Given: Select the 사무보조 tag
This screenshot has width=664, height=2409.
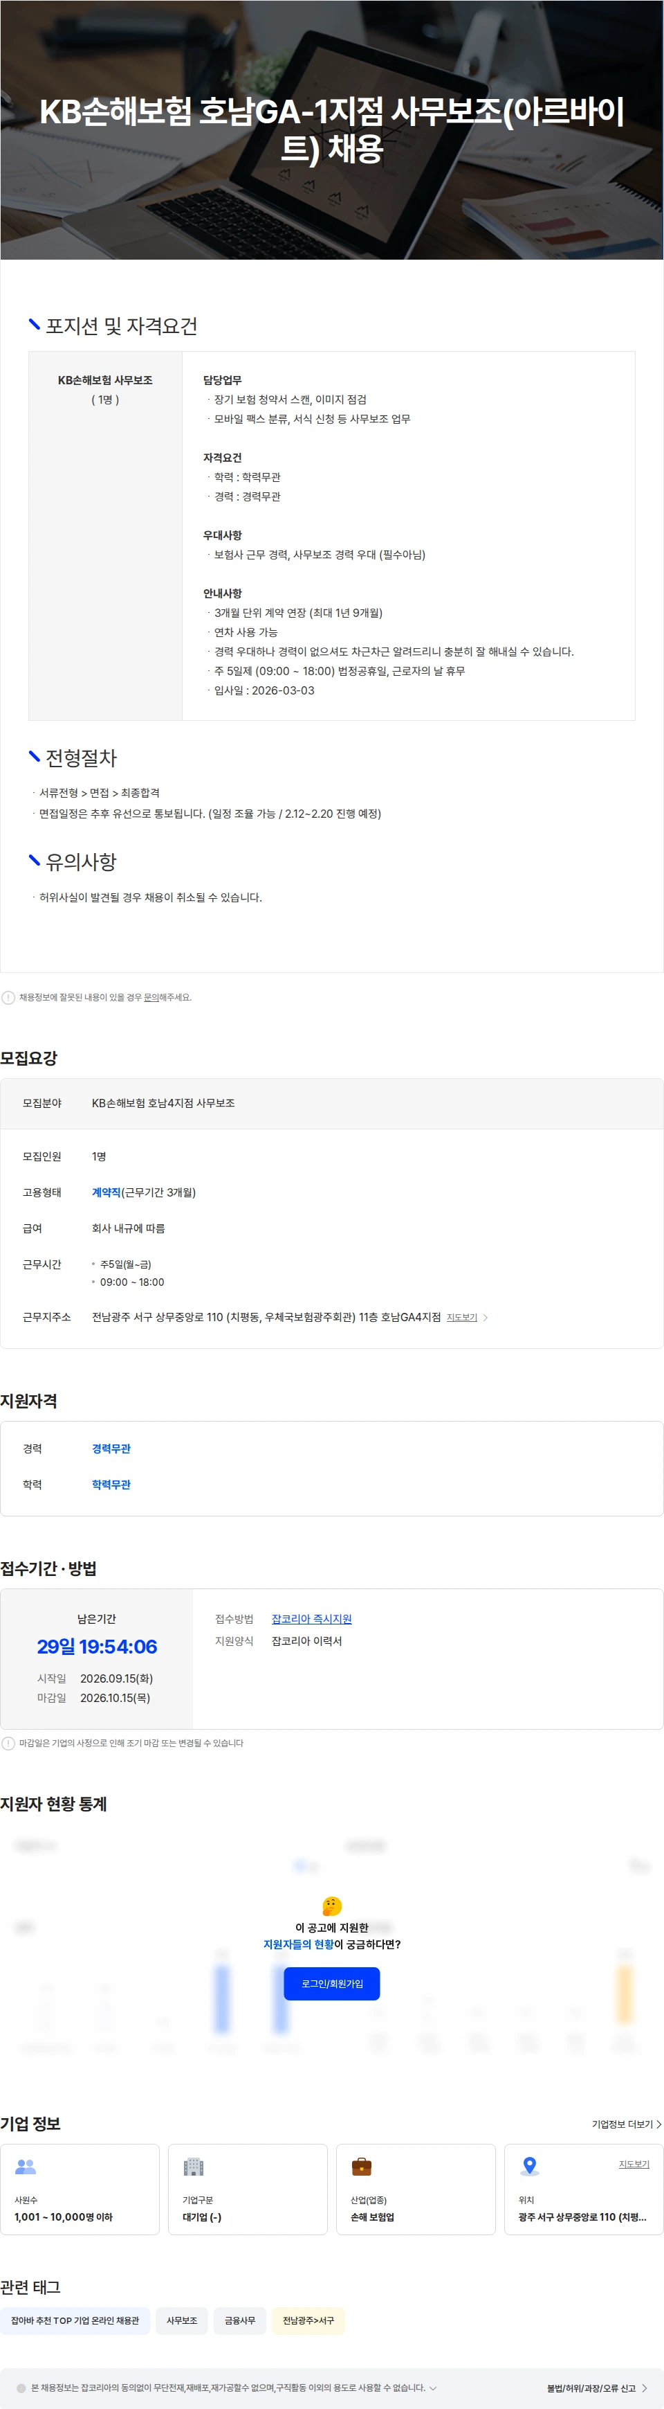Looking at the screenshot, I should (182, 2320).
